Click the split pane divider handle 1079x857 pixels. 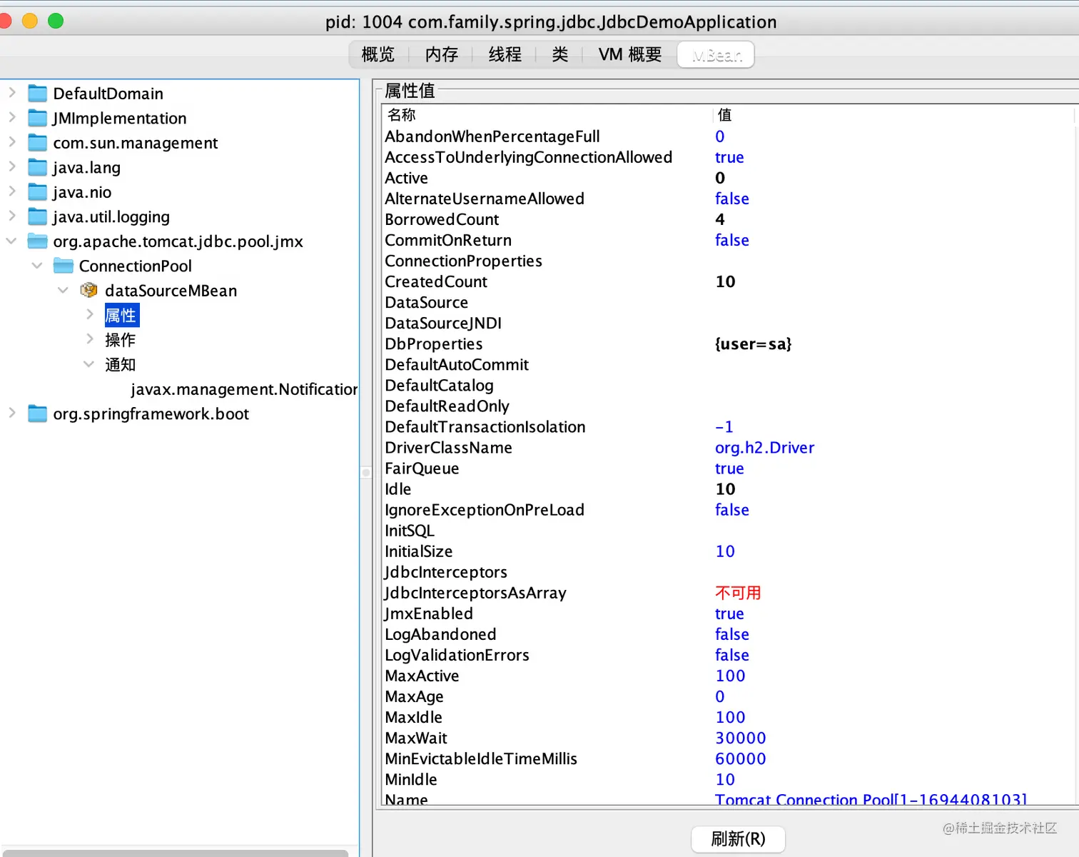coord(366,472)
